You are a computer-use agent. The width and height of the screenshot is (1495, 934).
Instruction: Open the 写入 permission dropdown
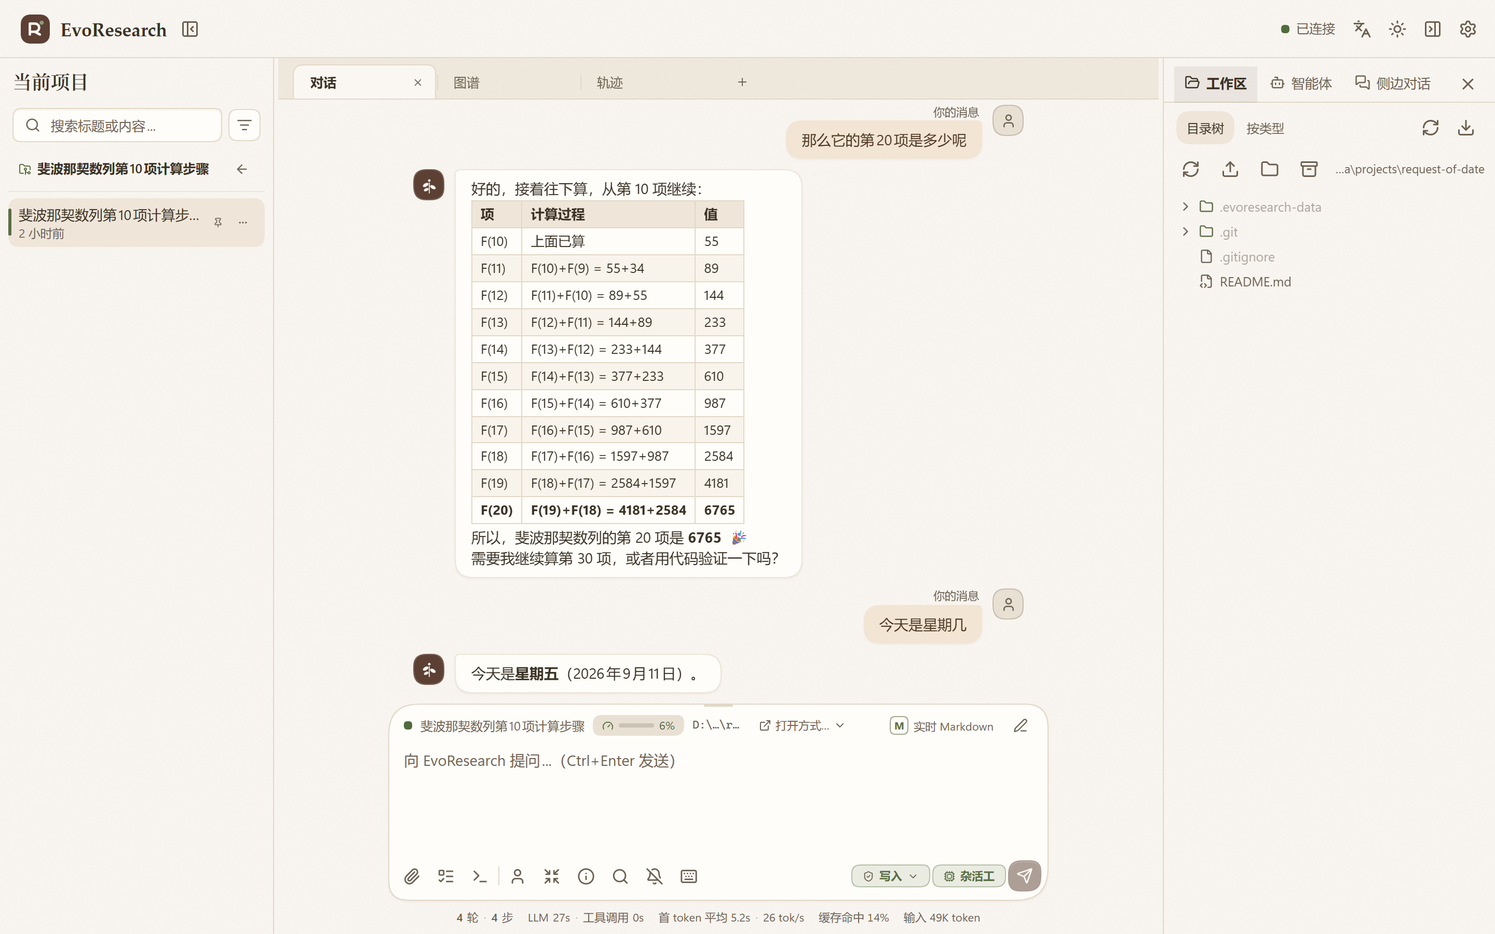[x=890, y=876]
